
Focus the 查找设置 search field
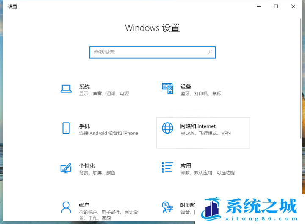(148, 52)
